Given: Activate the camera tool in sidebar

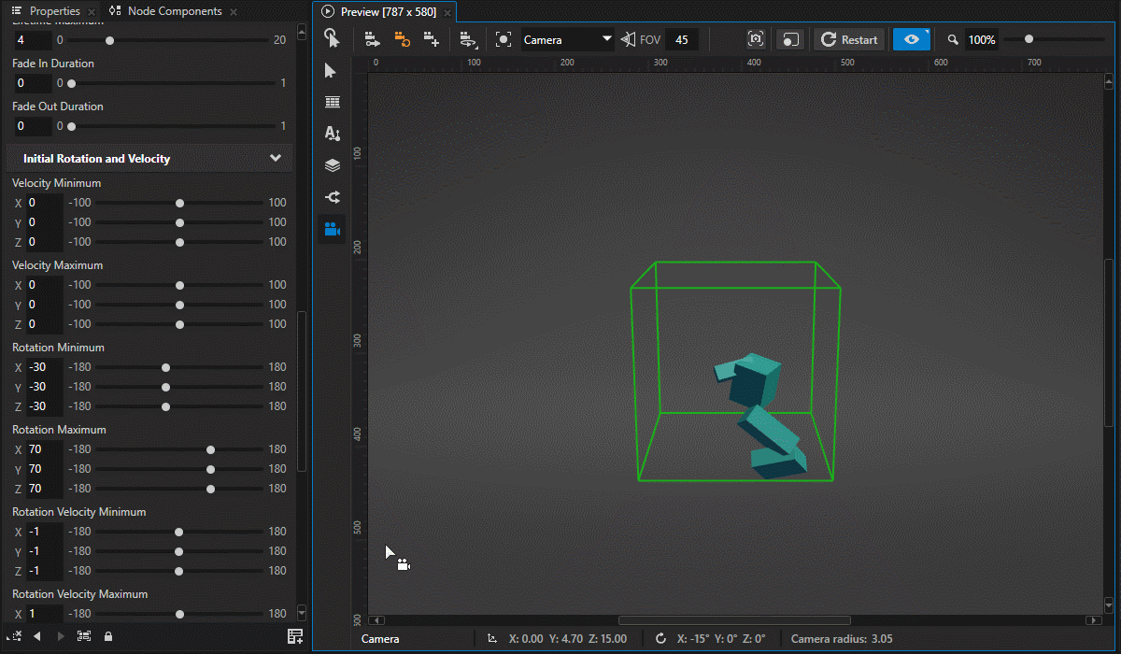Looking at the screenshot, I should point(332,230).
